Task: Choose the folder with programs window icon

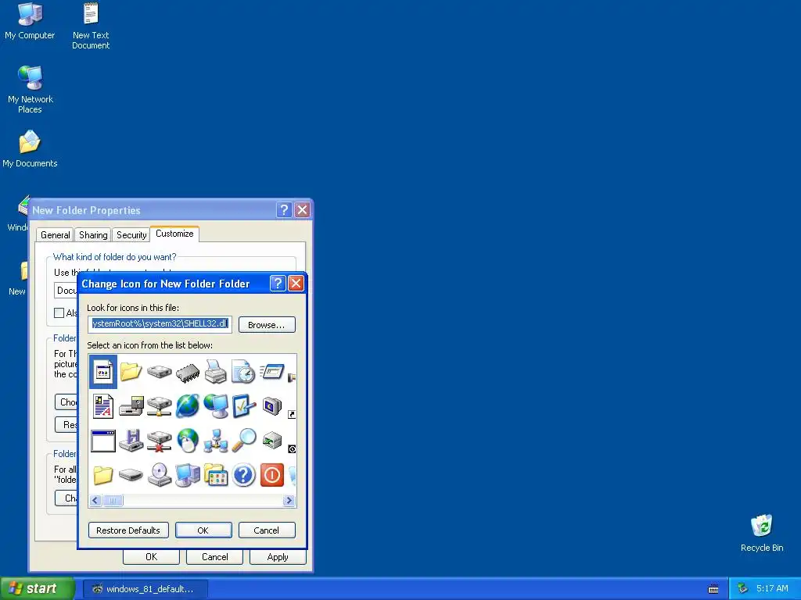Action: pyautogui.click(x=216, y=475)
